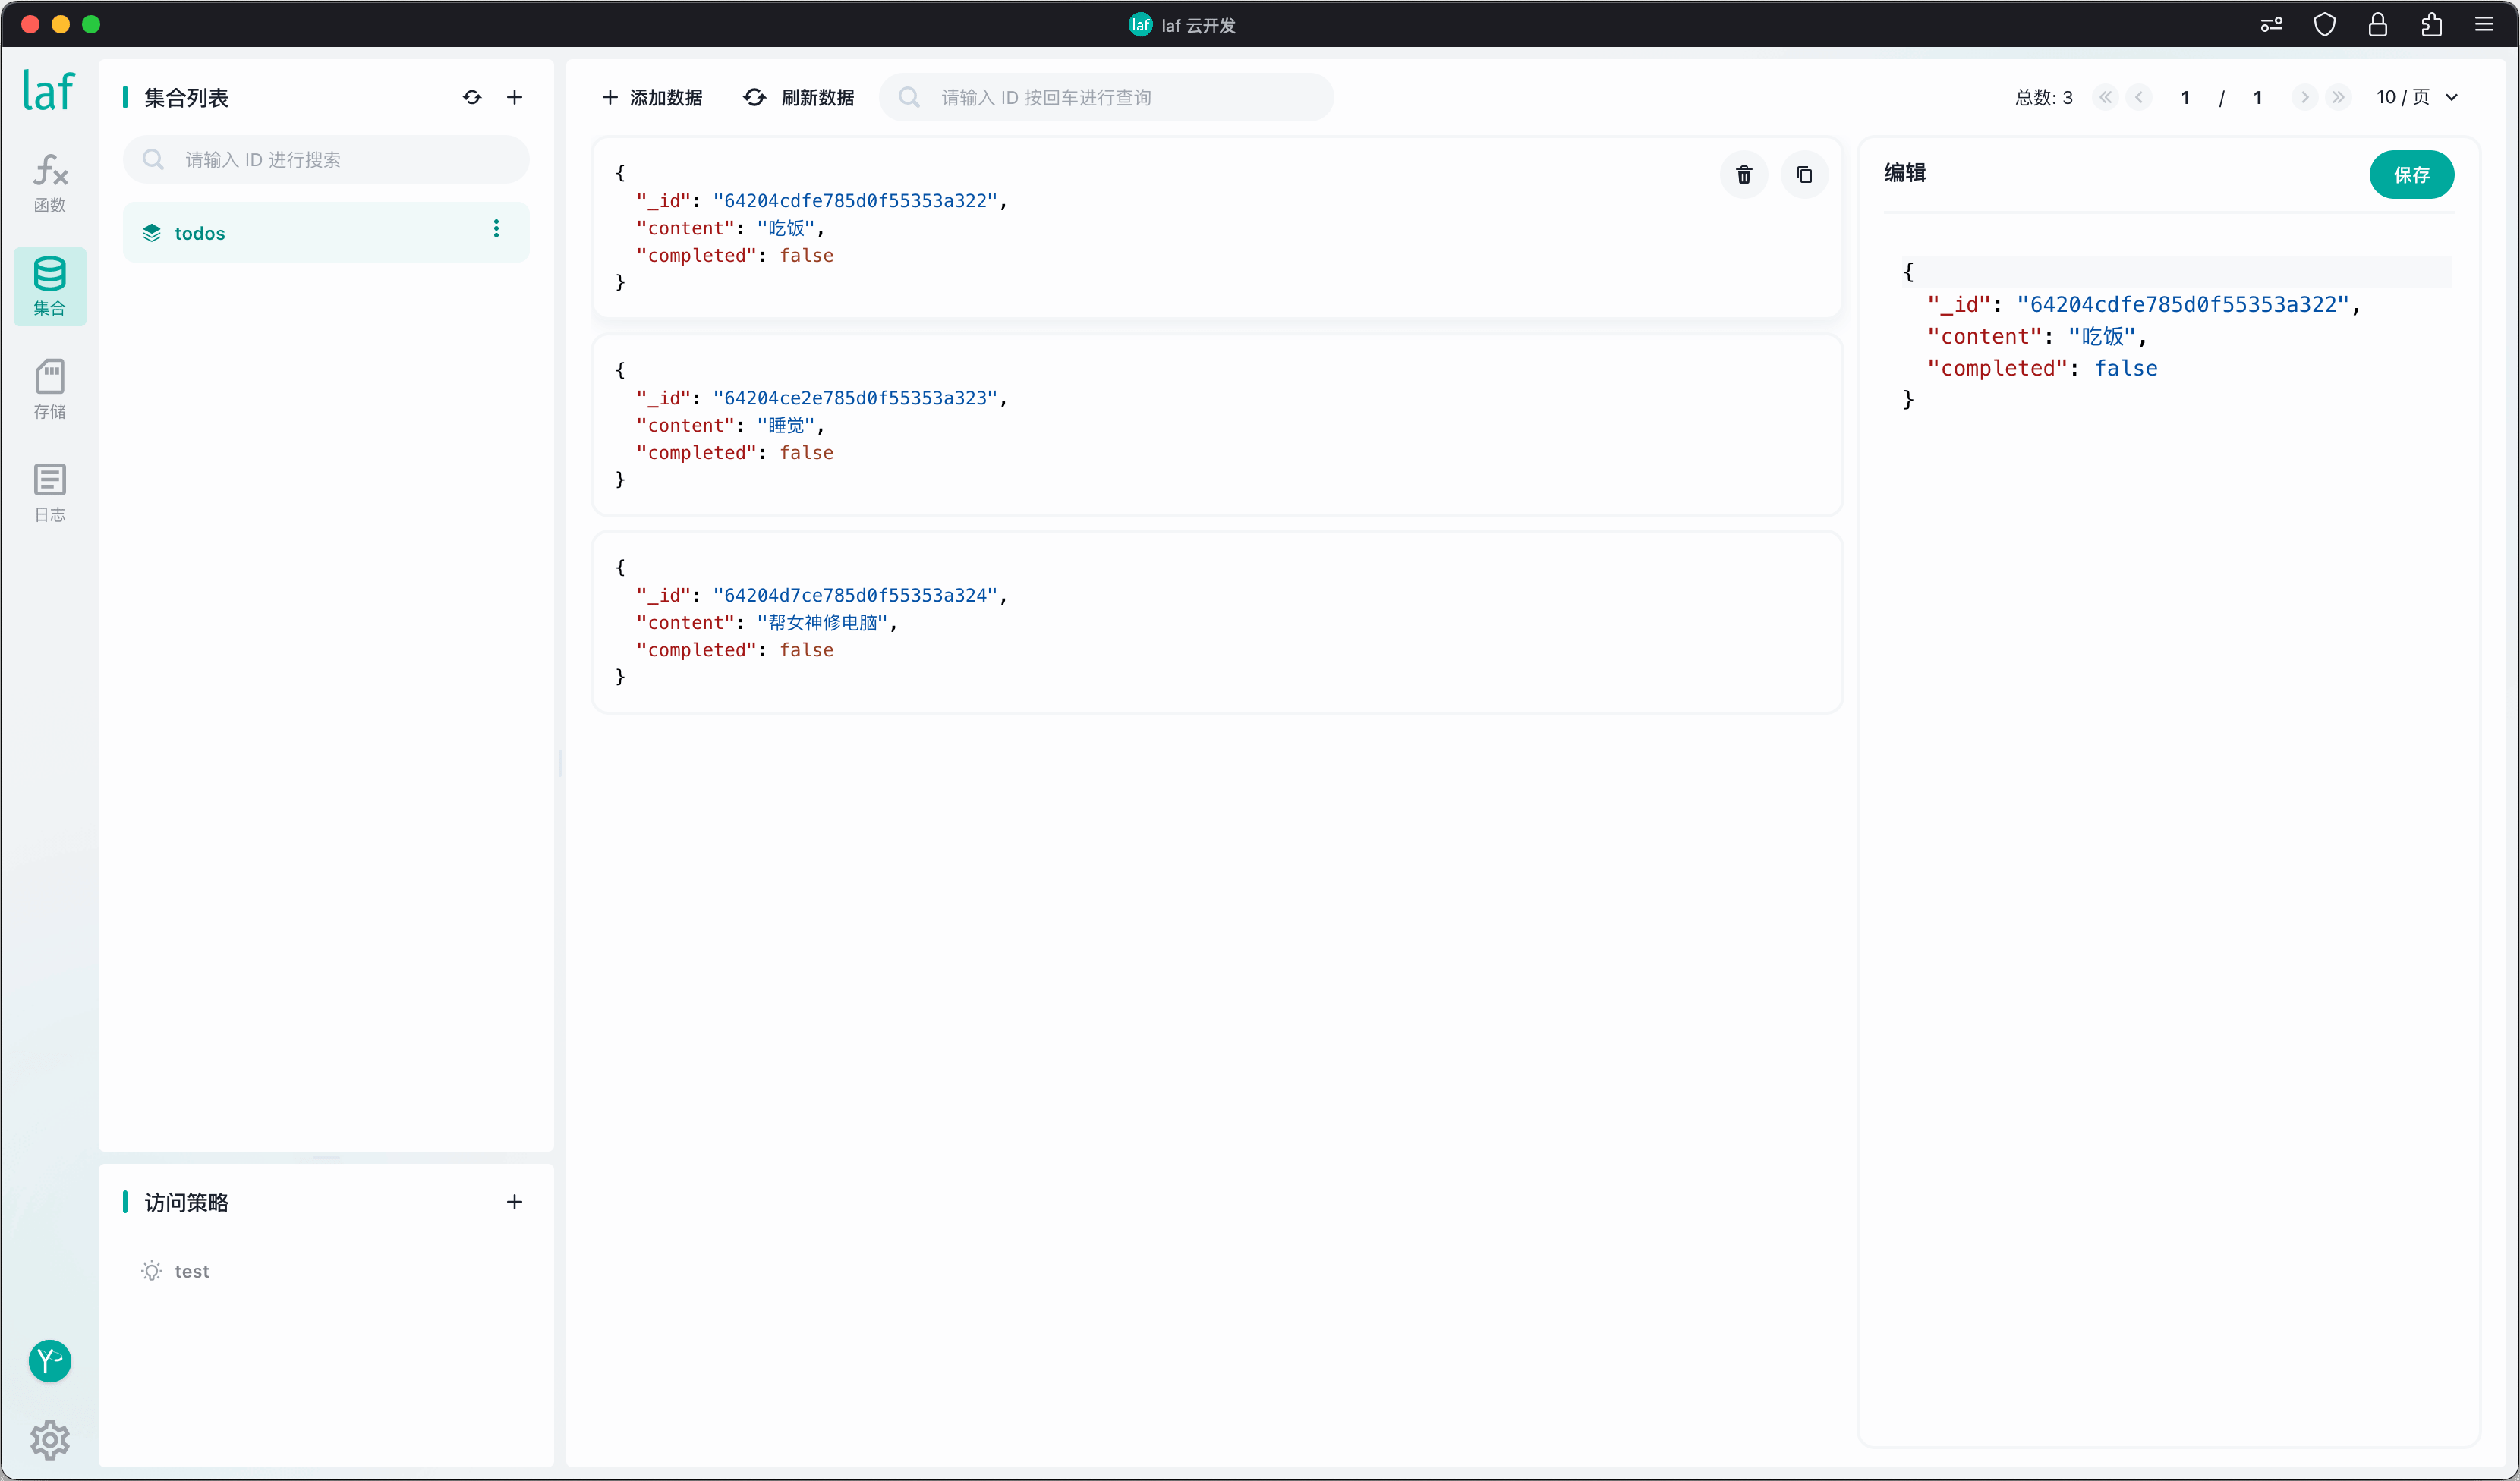Open the todos collection more-options menu
Image resolution: width=2520 pixels, height=1481 pixels.
[x=496, y=229]
